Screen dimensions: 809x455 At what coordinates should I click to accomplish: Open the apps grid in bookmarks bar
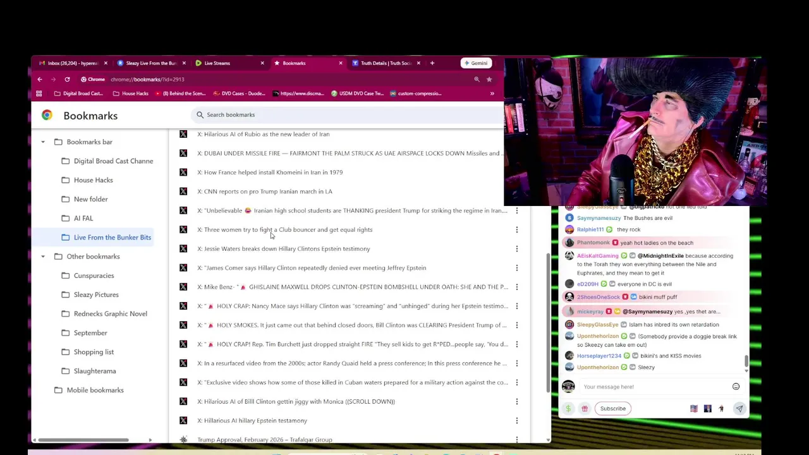(39, 94)
